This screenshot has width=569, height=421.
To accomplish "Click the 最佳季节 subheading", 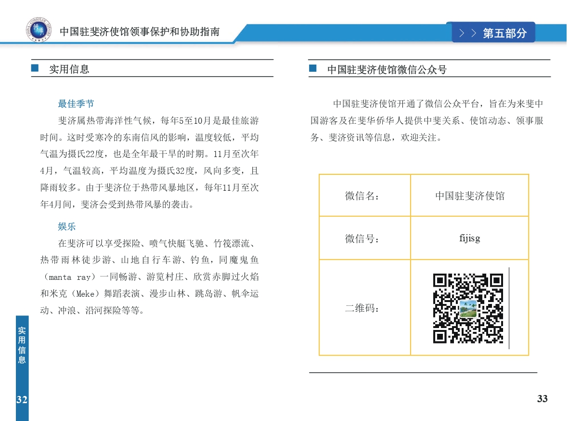I will 76,104.
